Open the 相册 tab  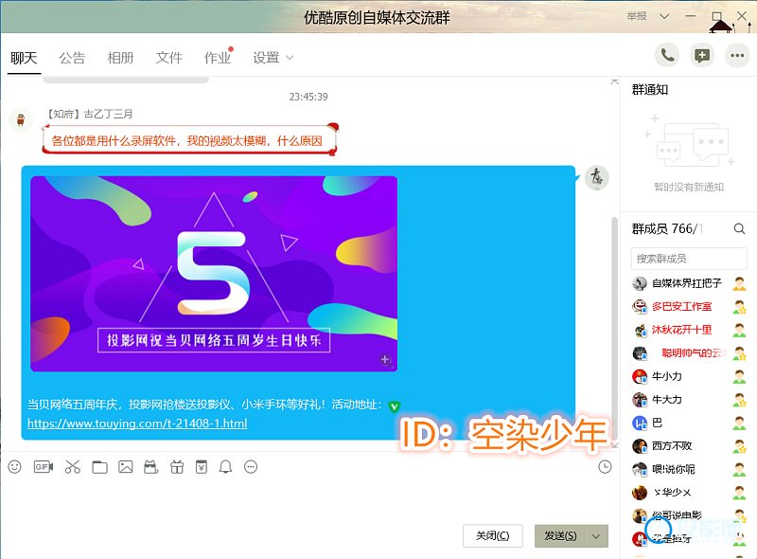tap(120, 58)
